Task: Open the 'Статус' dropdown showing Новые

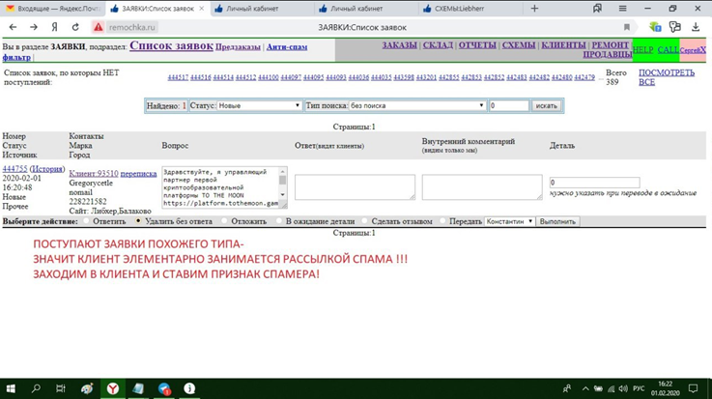Action: click(259, 105)
